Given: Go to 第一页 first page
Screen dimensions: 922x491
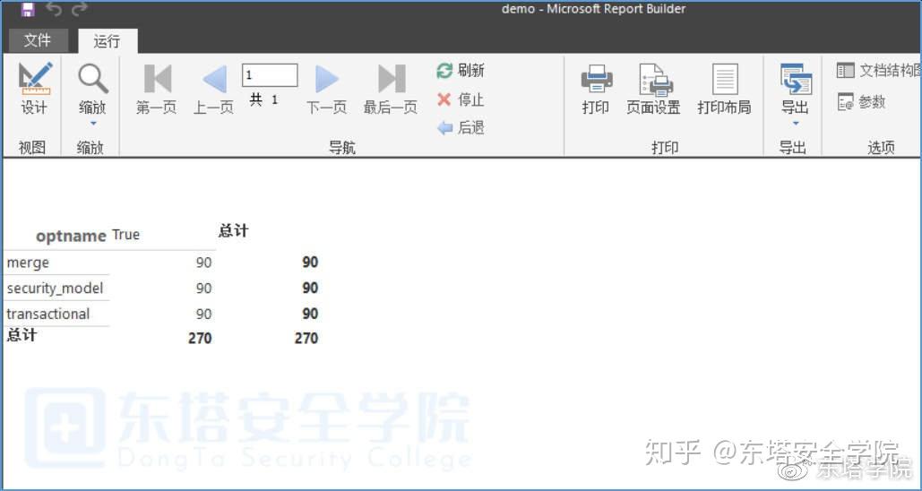Looking at the screenshot, I should (x=157, y=88).
